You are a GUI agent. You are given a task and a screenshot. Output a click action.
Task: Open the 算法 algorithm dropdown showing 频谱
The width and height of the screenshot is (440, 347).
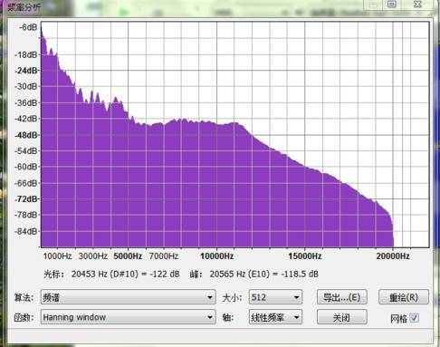(128, 297)
